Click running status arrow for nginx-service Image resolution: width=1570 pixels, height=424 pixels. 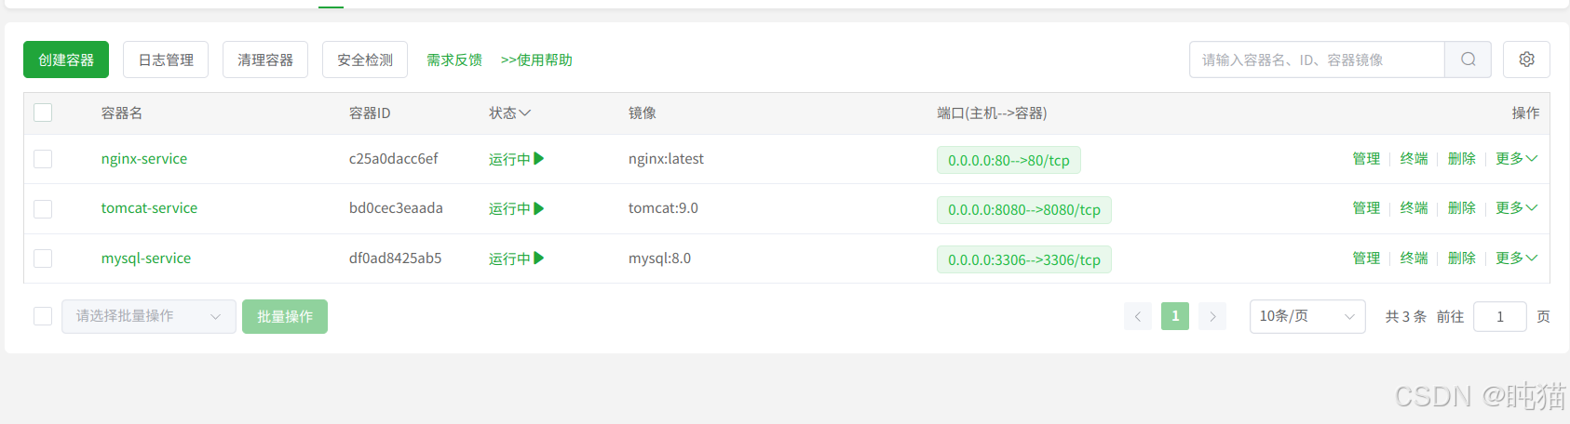pyautogui.click(x=539, y=159)
